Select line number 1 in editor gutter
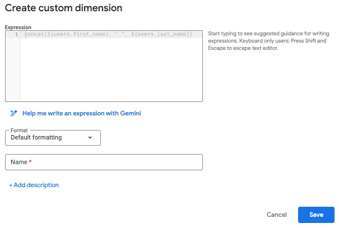 16,35
